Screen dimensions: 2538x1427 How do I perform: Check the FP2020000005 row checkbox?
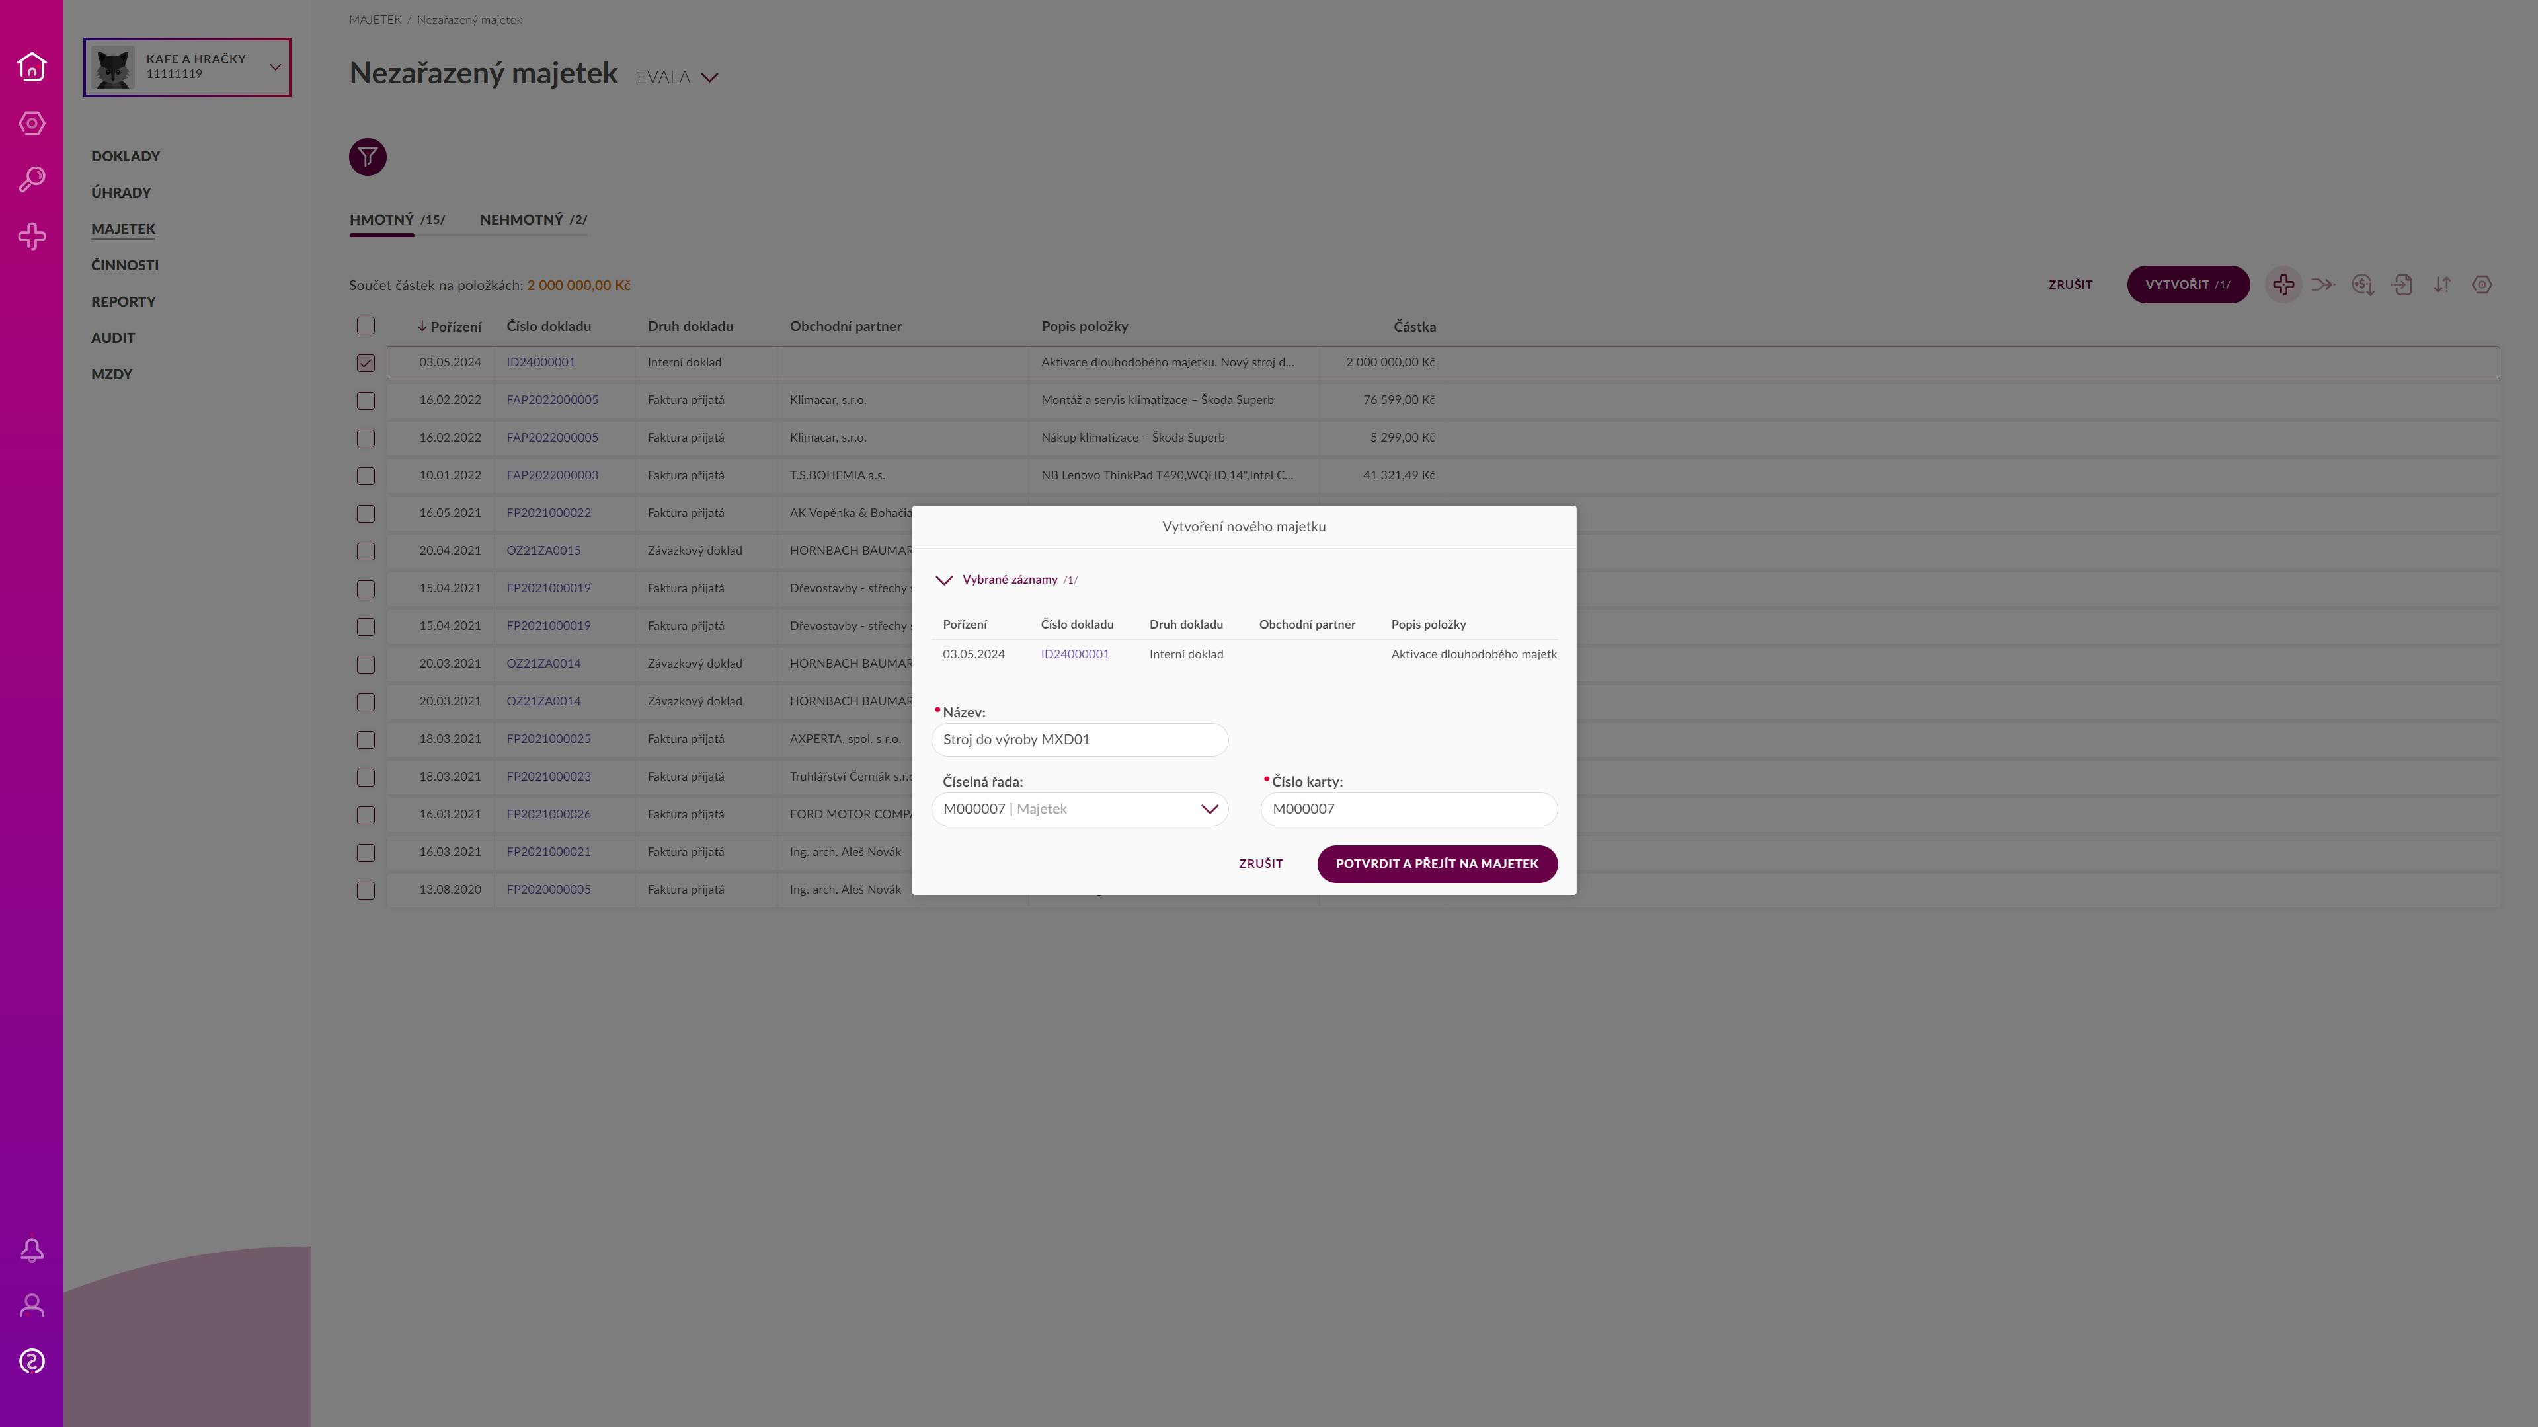366,890
